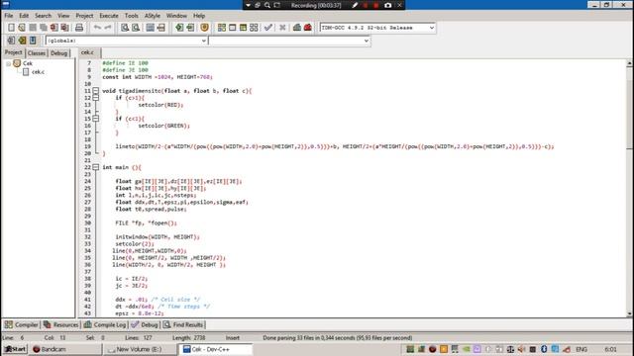Click the Save All toolbar icon
Viewport: 634px width, 356px height.
(44, 28)
